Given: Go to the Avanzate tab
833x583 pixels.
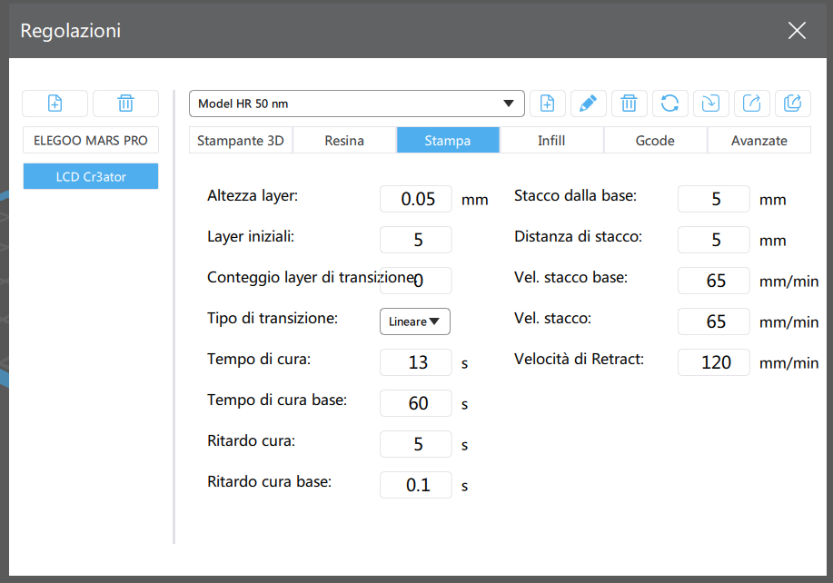Looking at the screenshot, I should click(758, 141).
